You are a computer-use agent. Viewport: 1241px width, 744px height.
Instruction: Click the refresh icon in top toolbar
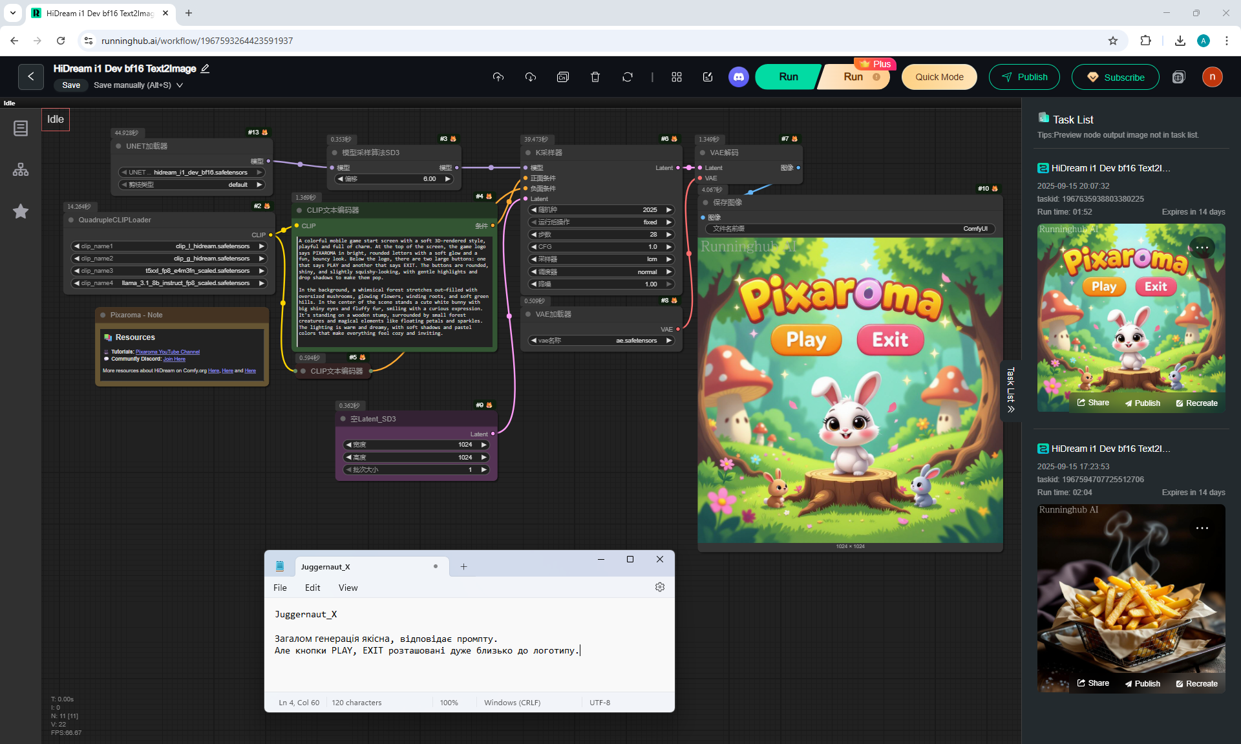coord(627,77)
